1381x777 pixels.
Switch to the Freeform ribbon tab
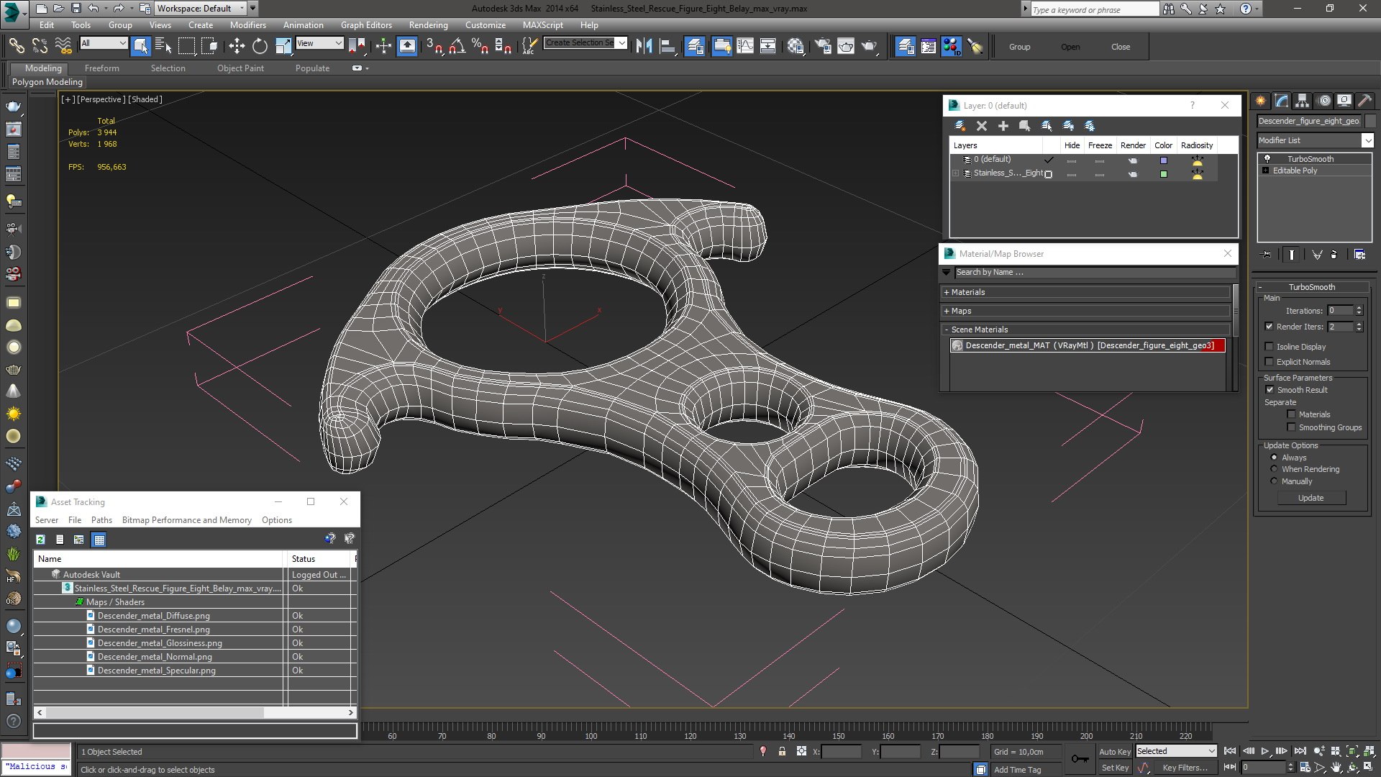102,68
